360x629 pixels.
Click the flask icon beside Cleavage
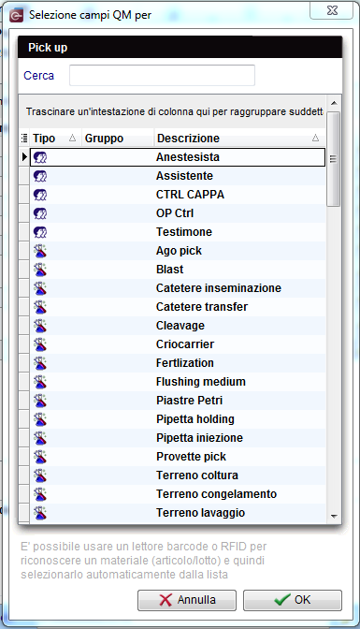pos(40,326)
